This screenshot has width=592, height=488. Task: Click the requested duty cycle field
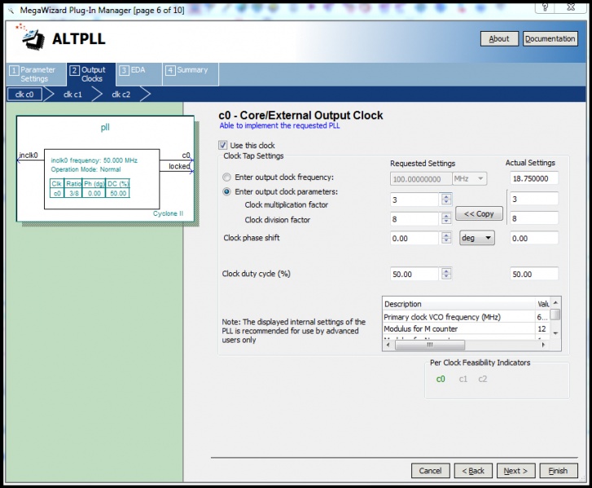(x=414, y=274)
